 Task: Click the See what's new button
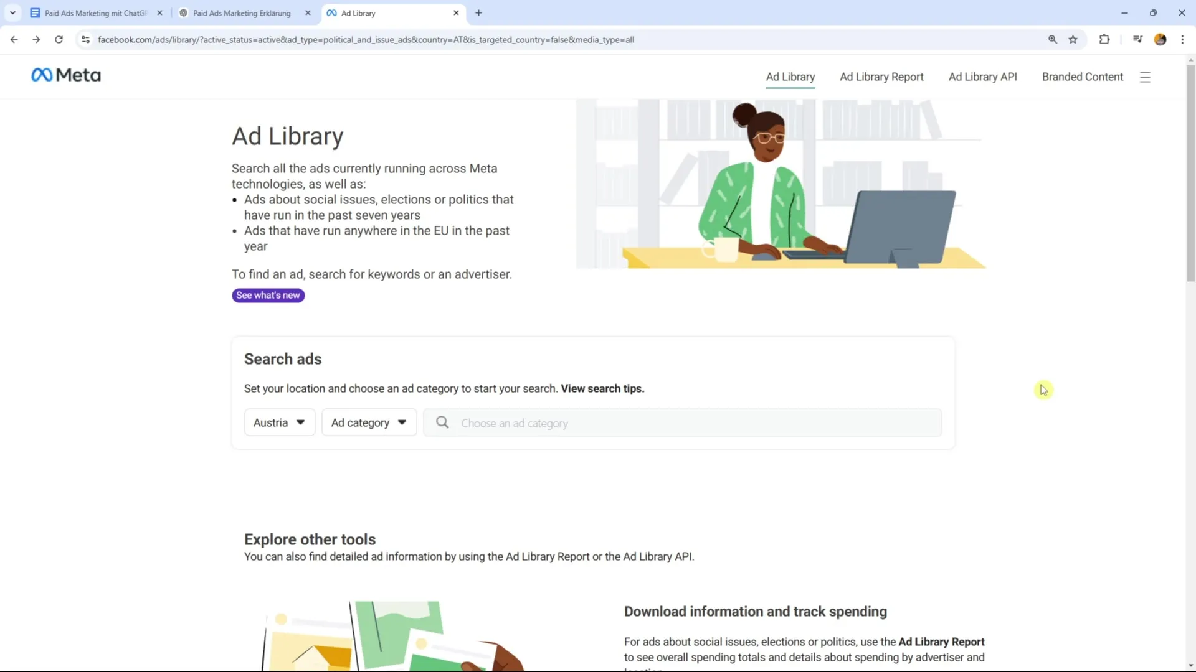pyautogui.click(x=268, y=295)
